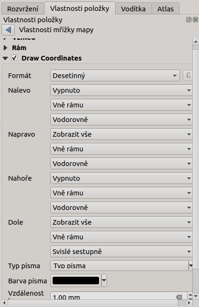Float the Vlastnosti položky panel
Screen dimensions: 199x307
click(189, 19)
